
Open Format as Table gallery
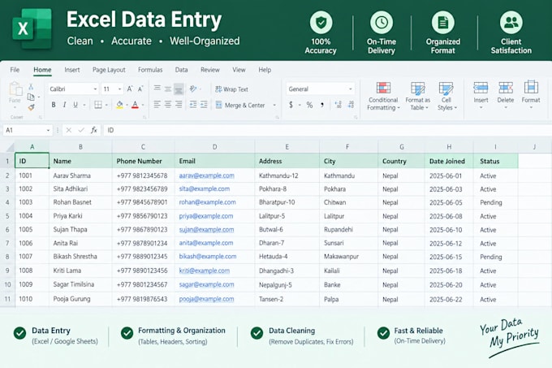click(x=417, y=96)
